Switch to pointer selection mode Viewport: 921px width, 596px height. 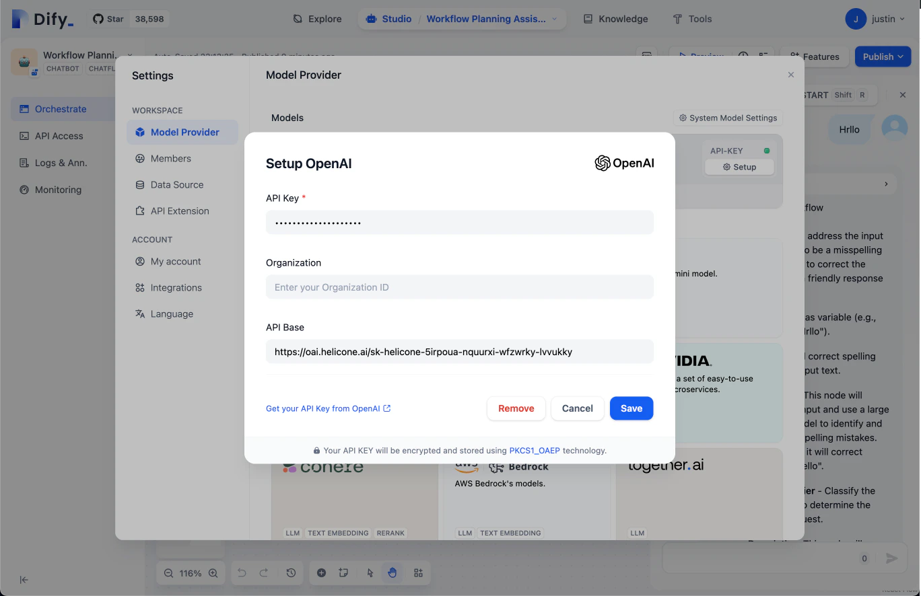[369, 572]
